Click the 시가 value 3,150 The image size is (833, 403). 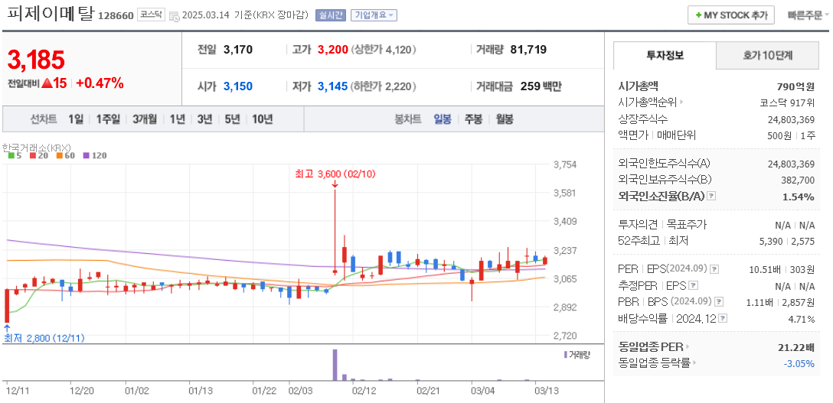[x=238, y=86]
